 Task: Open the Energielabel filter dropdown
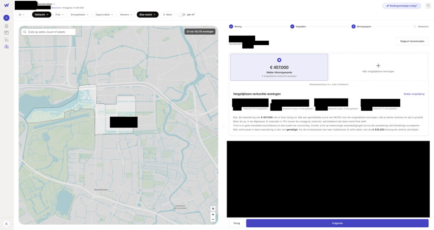point(79,14)
